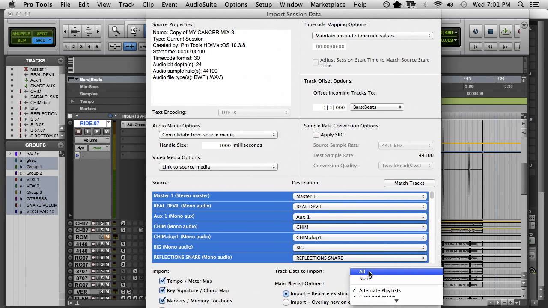Image resolution: width=548 pixels, height=308 pixels.
Task: Check Adjust Session Start Time checkbox
Action: tap(316, 62)
